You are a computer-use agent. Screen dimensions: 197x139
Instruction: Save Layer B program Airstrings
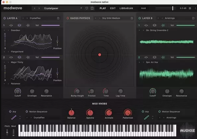(193, 18)
